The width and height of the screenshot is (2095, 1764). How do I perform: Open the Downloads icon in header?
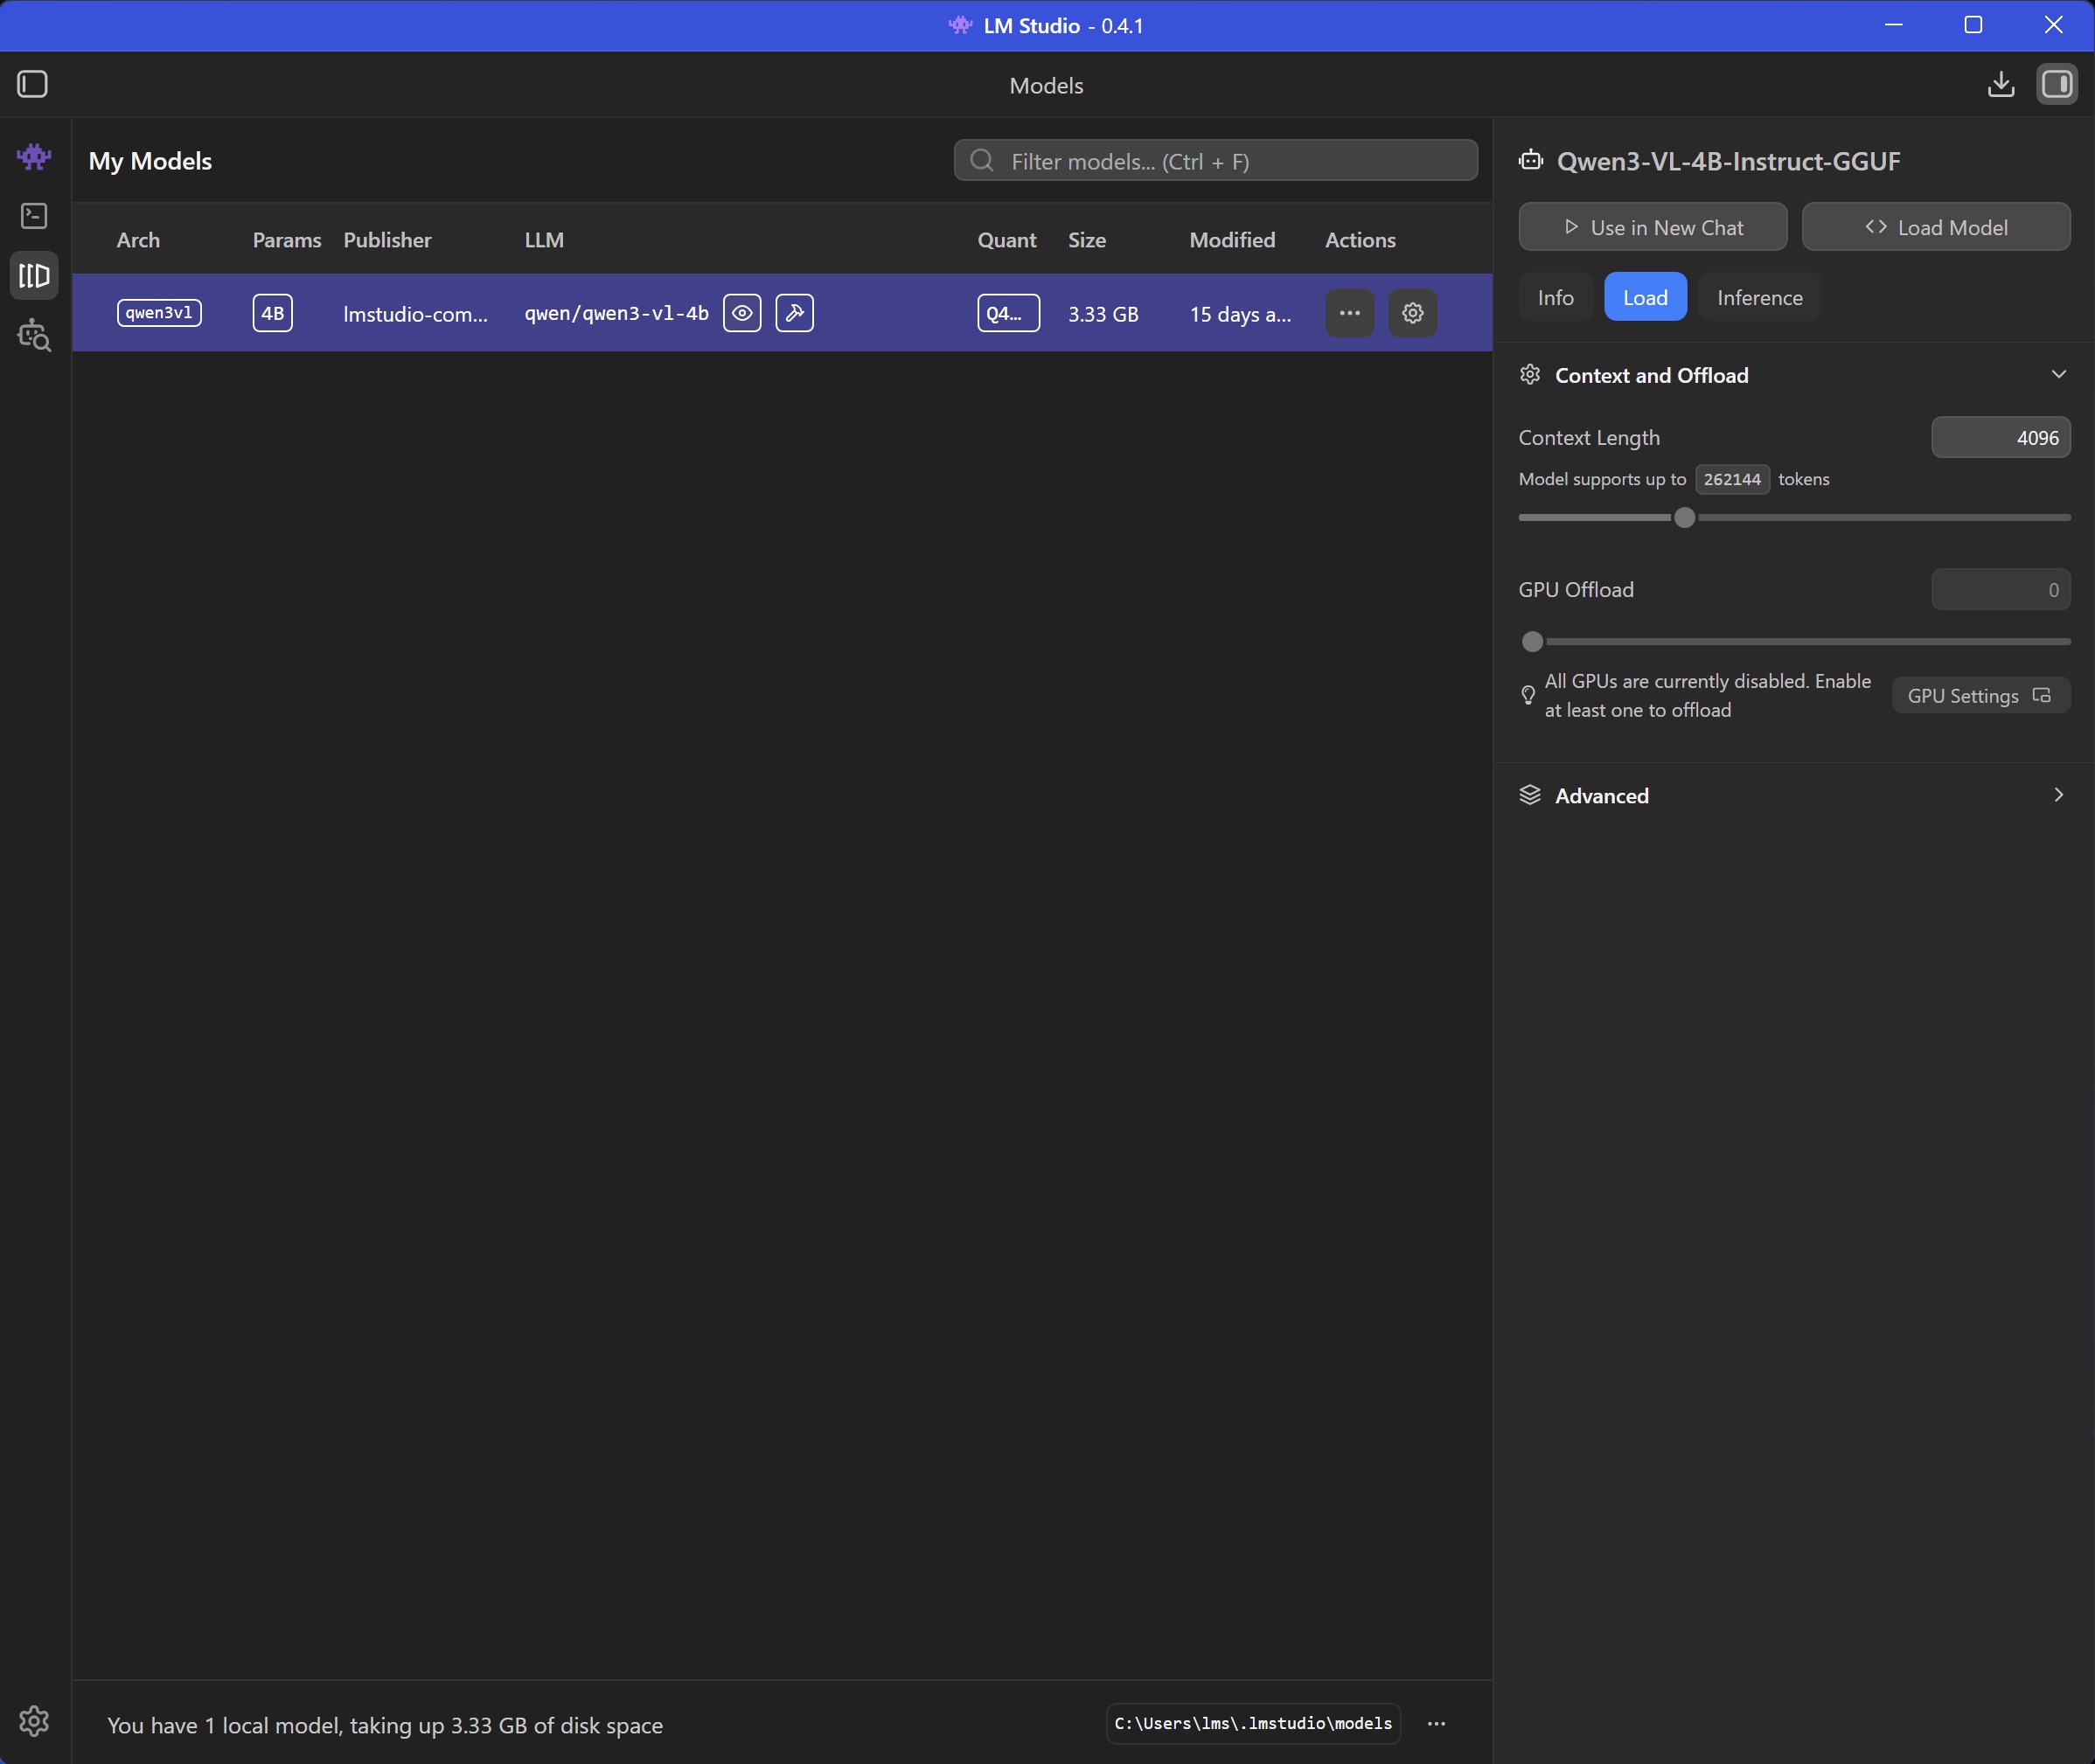coord(2000,84)
